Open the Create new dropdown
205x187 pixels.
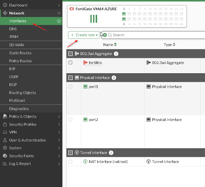pos(84,35)
